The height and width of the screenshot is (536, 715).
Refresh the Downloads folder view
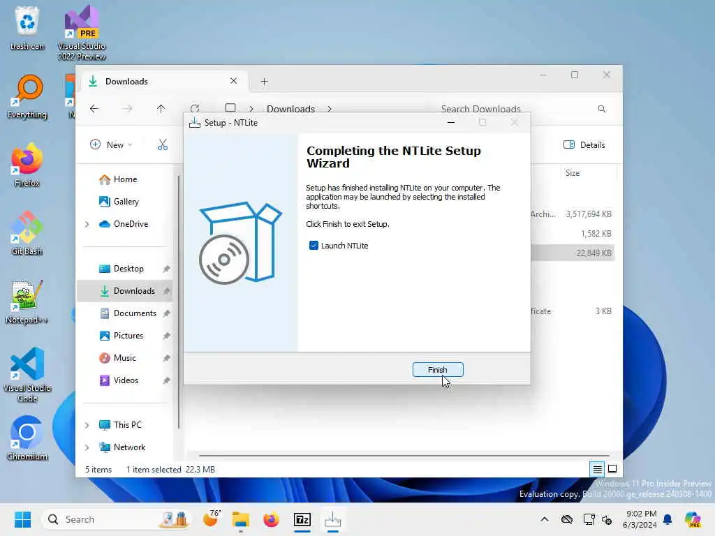[x=195, y=108]
